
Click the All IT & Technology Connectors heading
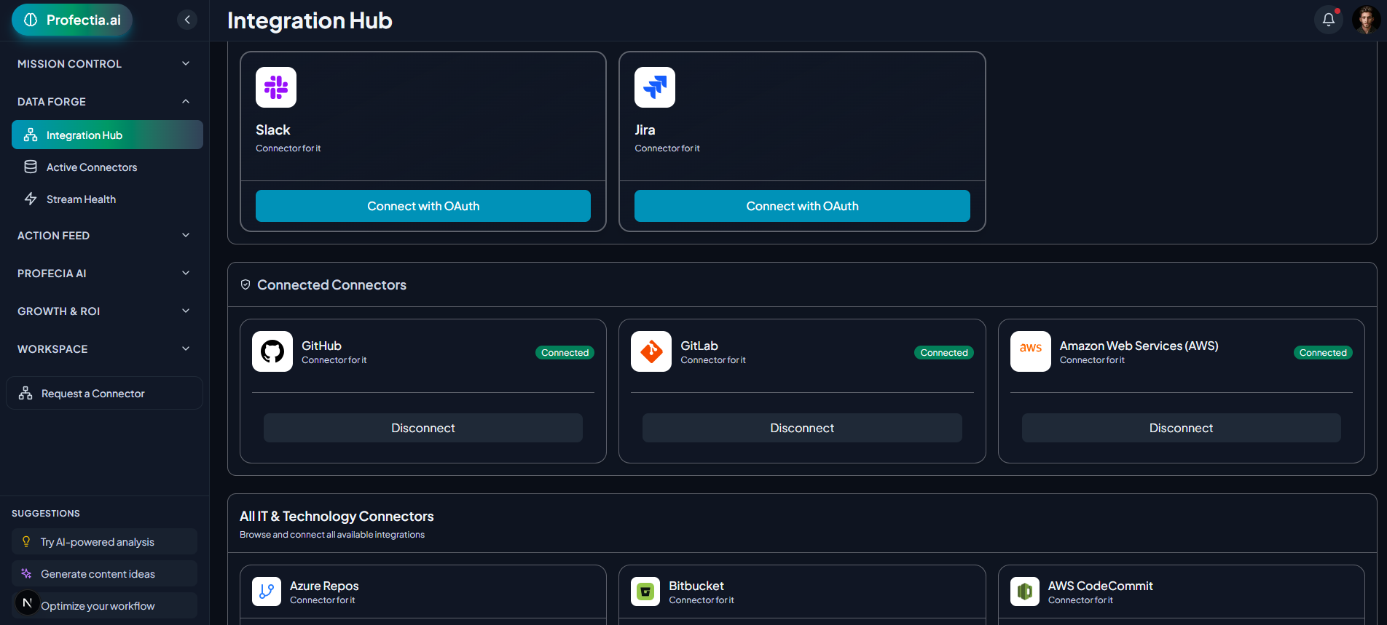pos(337,516)
